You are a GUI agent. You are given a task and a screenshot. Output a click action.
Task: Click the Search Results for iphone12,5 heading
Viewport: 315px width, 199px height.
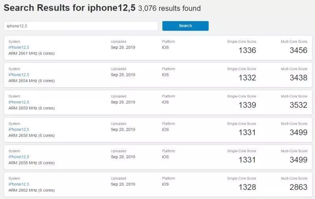pyautogui.click(x=70, y=8)
